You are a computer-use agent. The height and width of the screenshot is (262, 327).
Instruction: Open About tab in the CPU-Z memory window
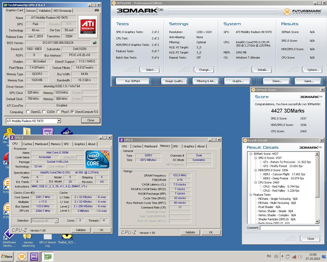point(201,146)
